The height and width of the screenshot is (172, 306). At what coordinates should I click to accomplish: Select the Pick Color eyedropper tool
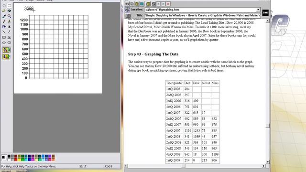coord(4,16)
